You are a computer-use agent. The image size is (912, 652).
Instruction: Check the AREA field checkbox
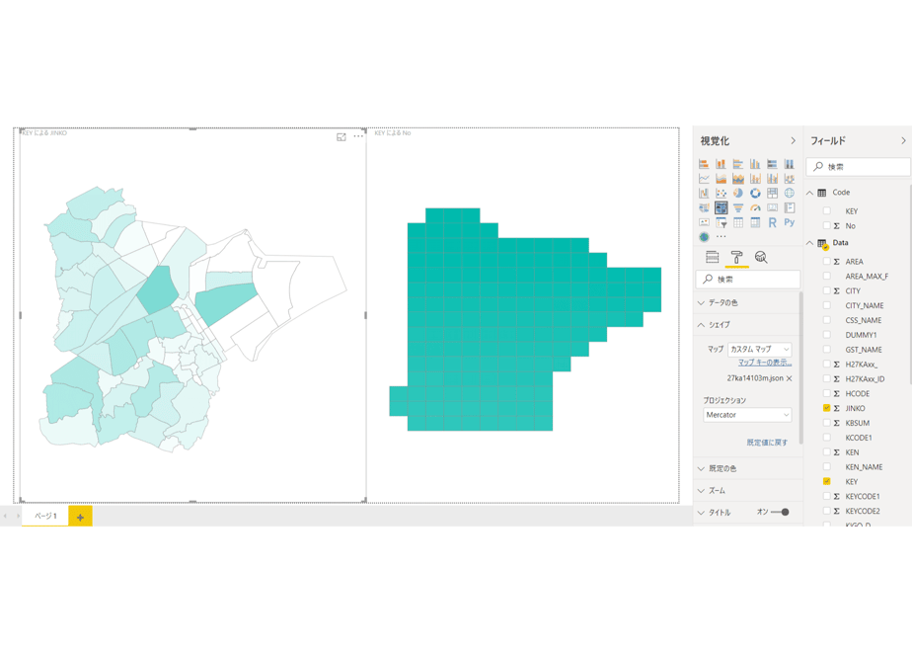click(826, 262)
